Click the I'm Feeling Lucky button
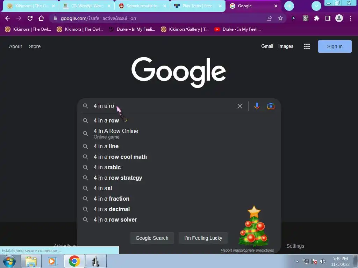 pos(203,238)
